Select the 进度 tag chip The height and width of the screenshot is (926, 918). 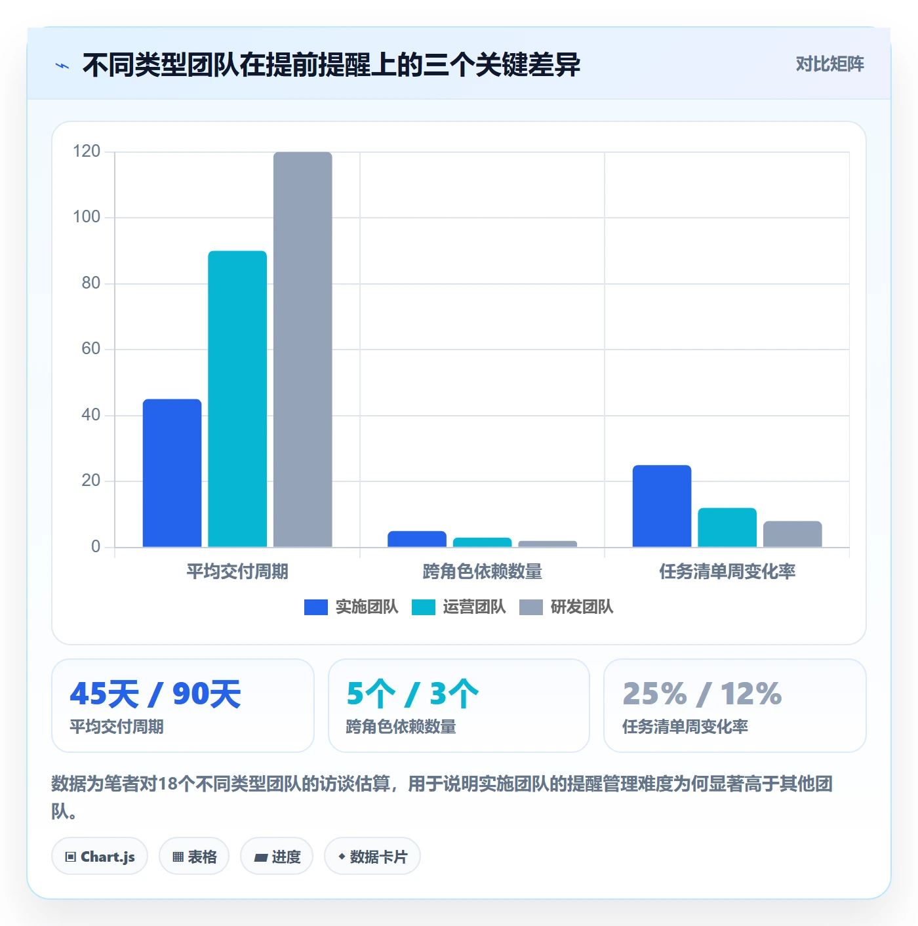pos(277,856)
